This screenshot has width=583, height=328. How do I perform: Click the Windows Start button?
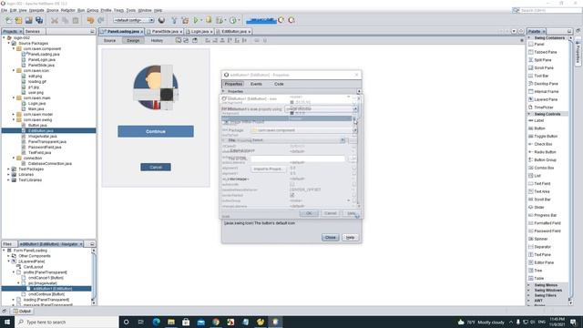[x=7, y=322]
